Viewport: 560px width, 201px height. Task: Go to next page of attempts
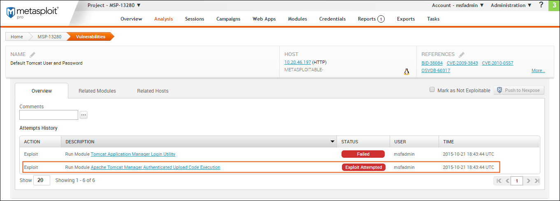pyautogui.click(x=528, y=180)
